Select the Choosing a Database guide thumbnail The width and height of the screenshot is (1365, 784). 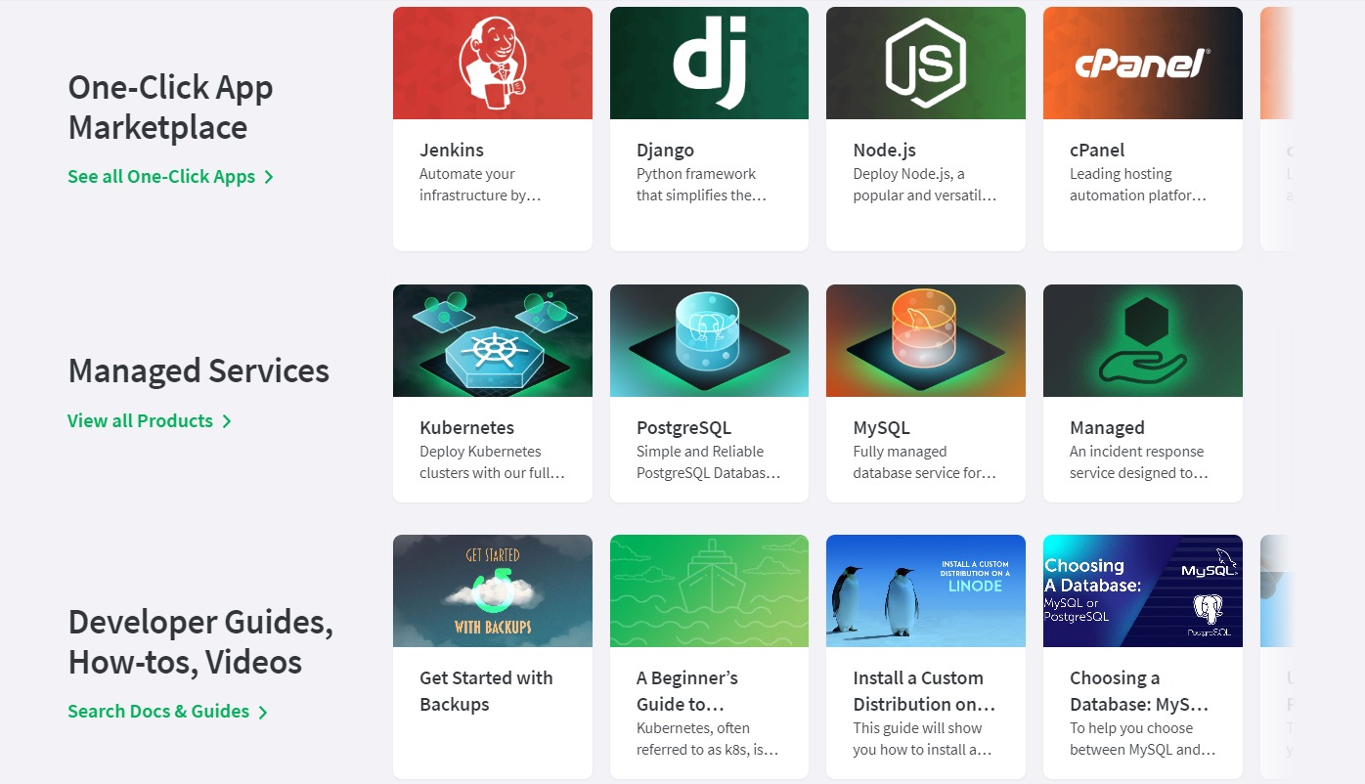[x=1142, y=591]
